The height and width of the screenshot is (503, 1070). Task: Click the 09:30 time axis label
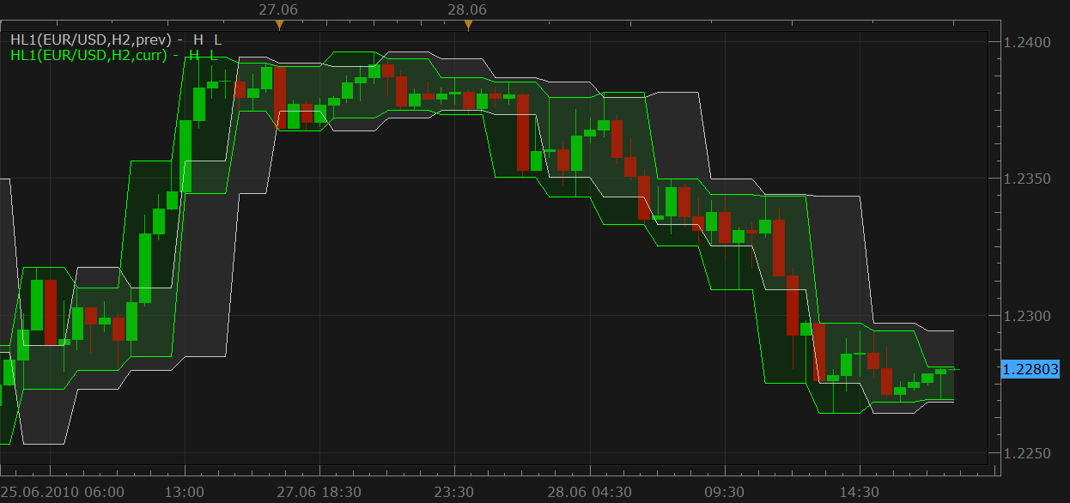click(725, 492)
